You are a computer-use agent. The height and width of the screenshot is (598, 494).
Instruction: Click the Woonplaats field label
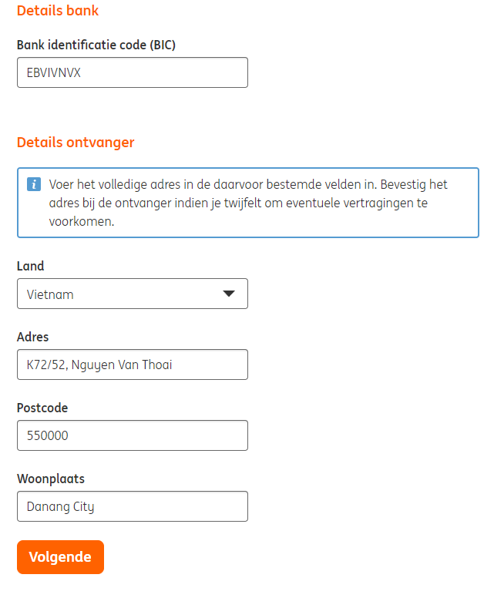pyautogui.click(x=51, y=479)
